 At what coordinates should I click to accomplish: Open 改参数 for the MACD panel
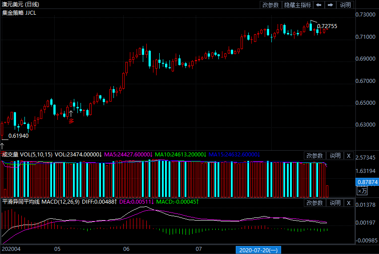(315, 203)
